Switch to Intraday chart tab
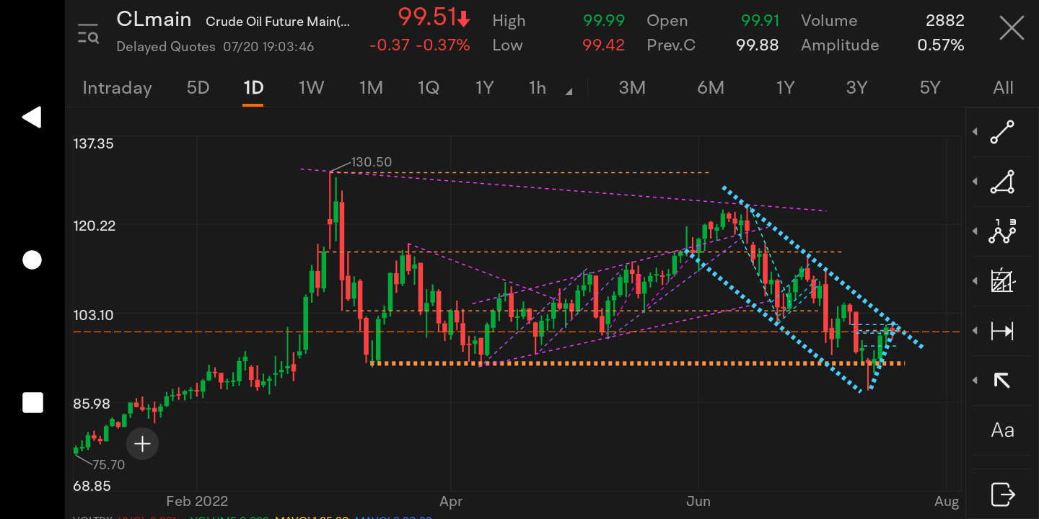The width and height of the screenshot is (1039, 519). [x=117, y=88]
